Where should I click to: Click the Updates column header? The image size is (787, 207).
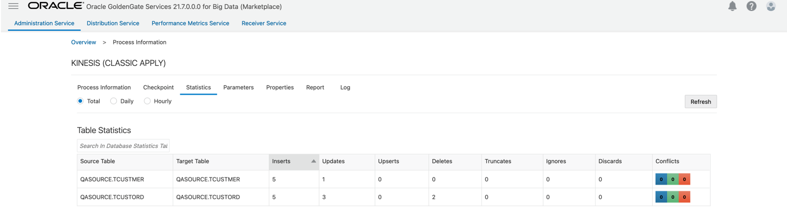[347, 162]
